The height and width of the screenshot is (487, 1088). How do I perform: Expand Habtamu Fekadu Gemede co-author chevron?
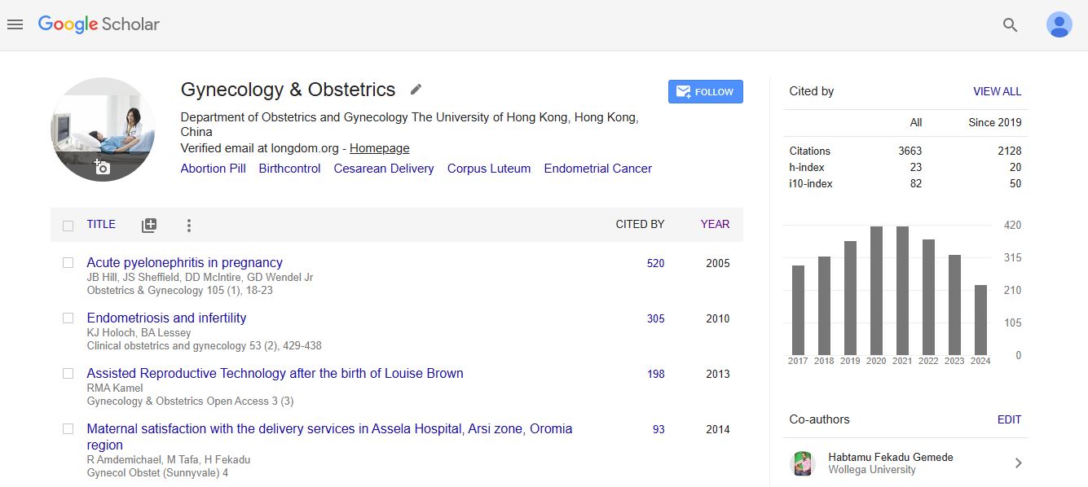click(x=1018, y=463)
